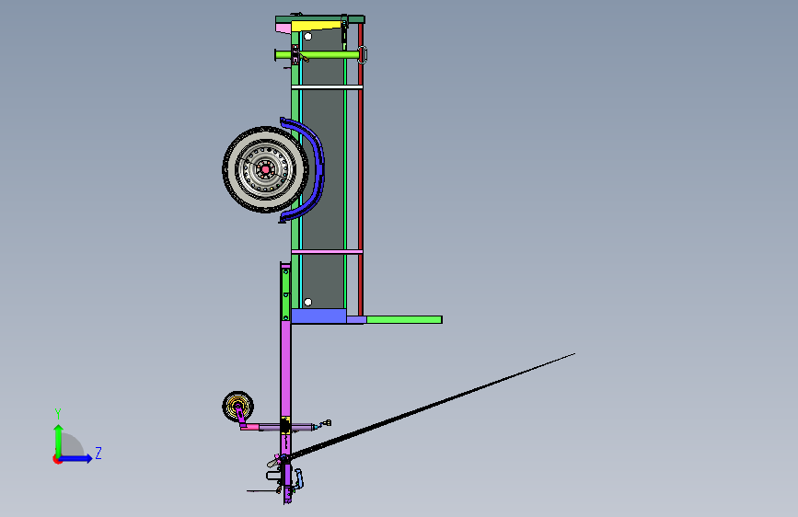Click the red origin ball of the triad

pos(57,459)
